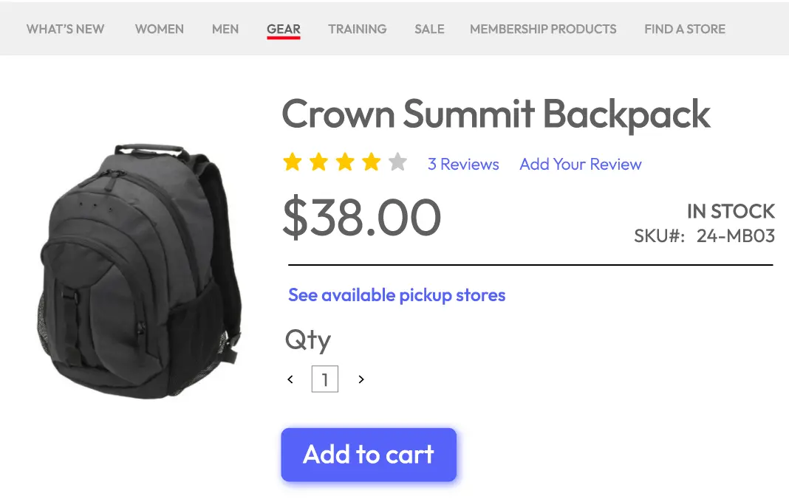Screen dimensions: 789x499
Task: Open the Women menu
Action: [x=159, y=30]
